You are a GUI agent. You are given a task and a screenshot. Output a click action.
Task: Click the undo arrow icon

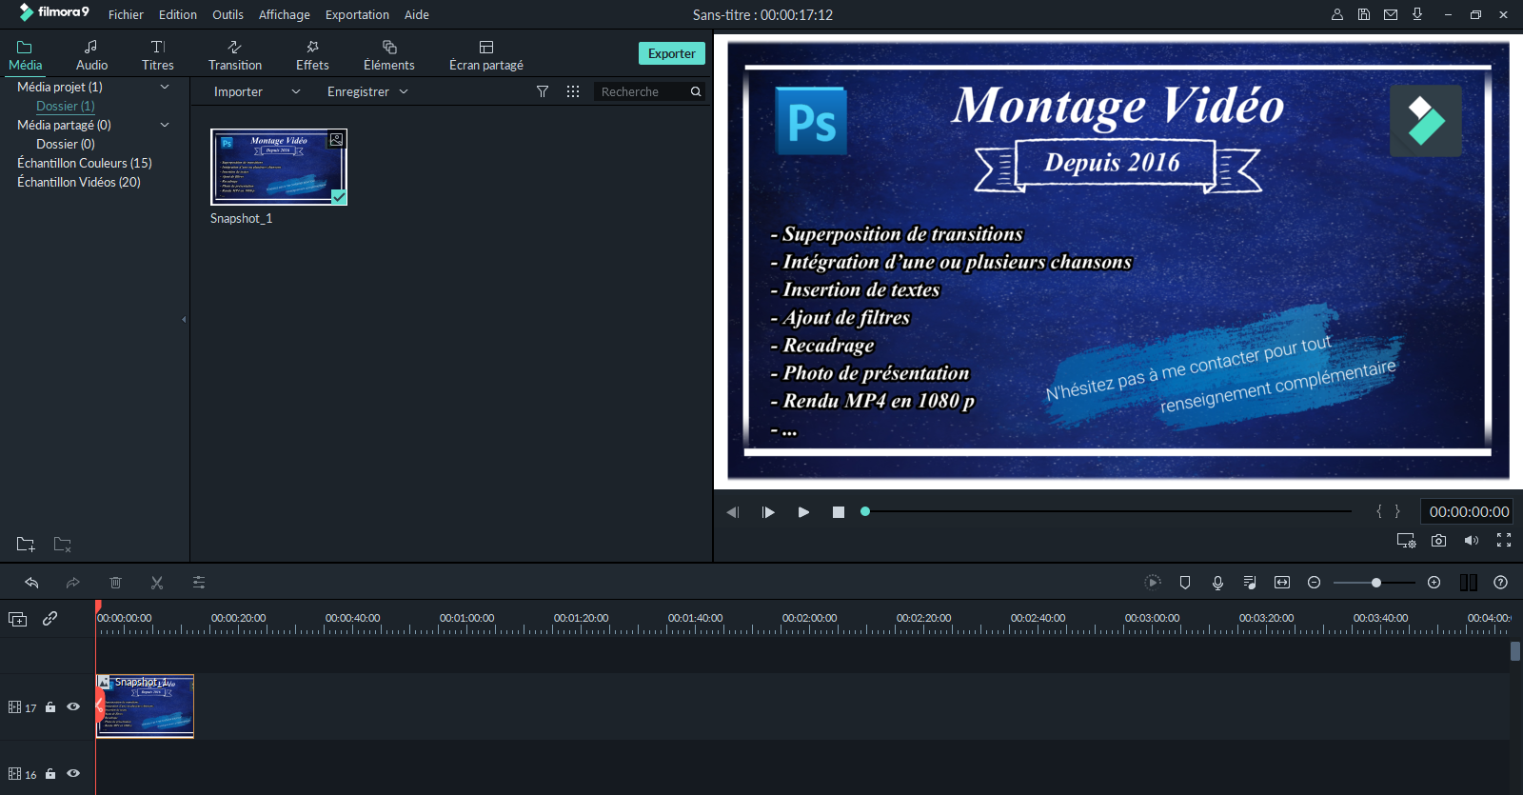(31, 583)
